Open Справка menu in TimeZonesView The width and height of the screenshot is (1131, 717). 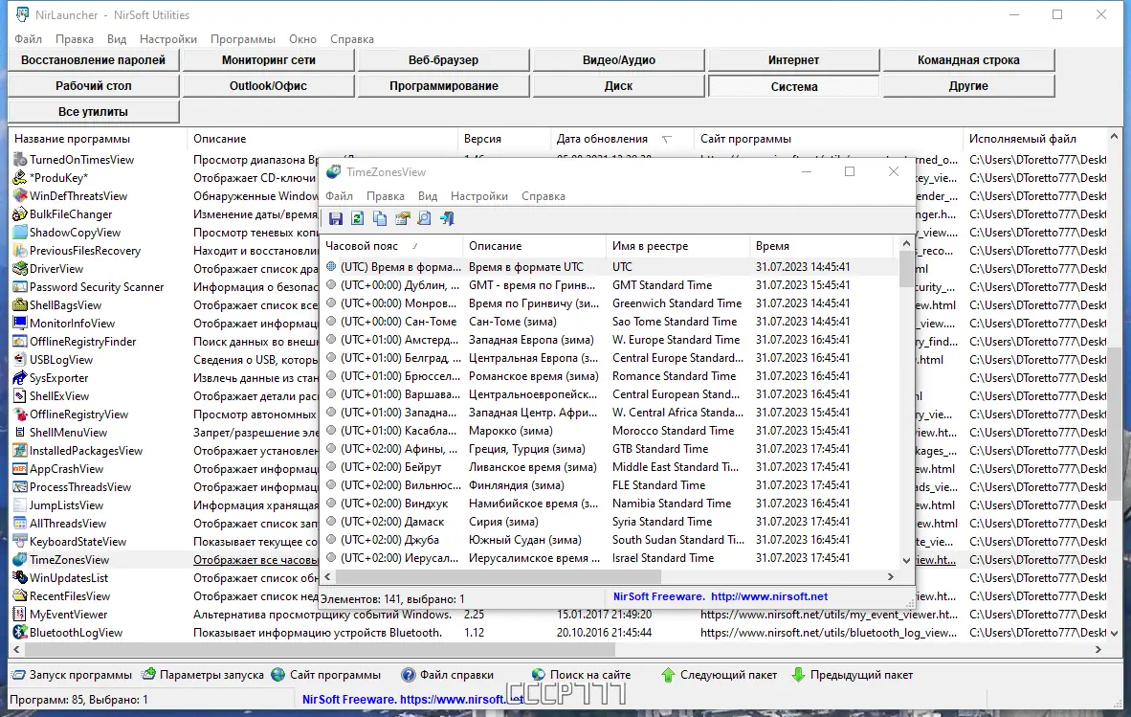pos(543,196)
